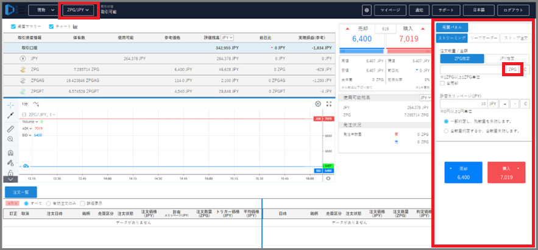Select the trend line drawing tool

[10, 115]
